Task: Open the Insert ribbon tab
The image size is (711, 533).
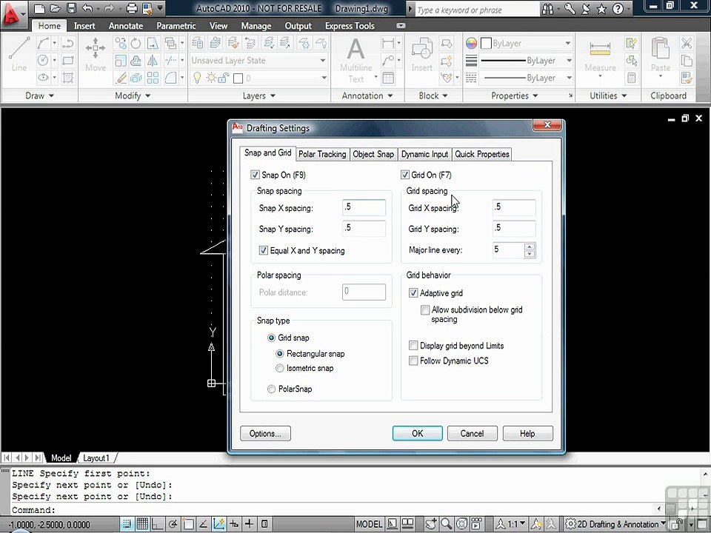Action: tap(84, 26)
